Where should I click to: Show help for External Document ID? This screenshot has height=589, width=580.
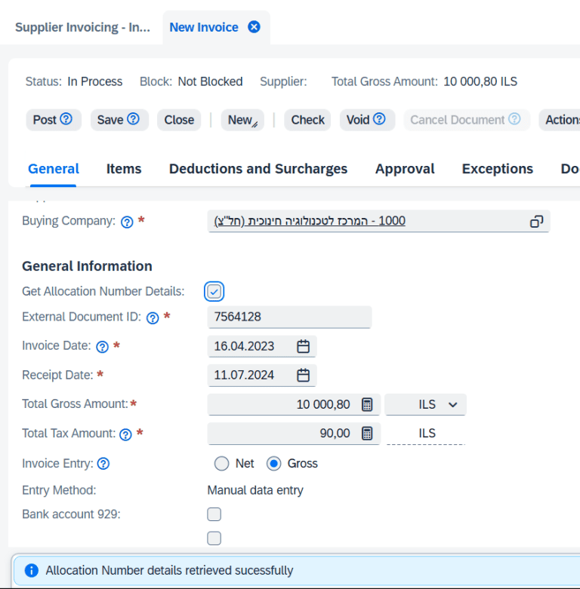click(153, 318)
